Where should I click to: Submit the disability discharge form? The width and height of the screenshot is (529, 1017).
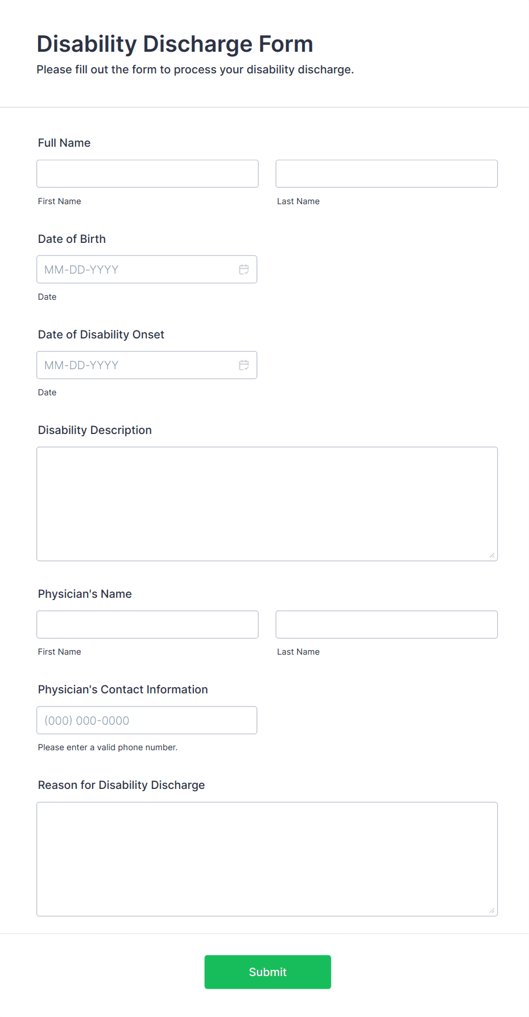click(x=268, y=972)
